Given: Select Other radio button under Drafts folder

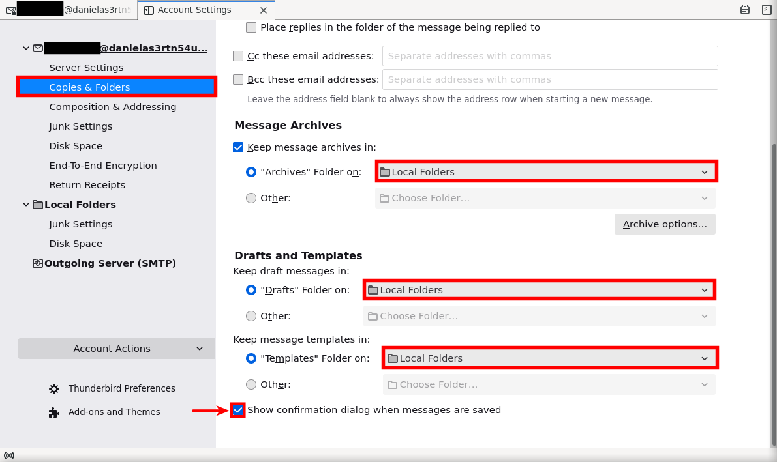Looking at the screenshot, I should (251, 316).
